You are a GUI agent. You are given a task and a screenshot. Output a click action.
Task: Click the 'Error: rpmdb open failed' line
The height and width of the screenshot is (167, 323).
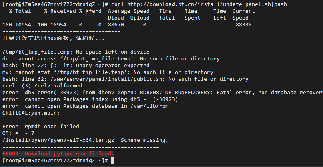[x=41, y=126]
